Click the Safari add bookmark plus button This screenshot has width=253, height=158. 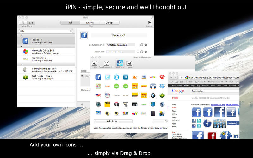[x=181, y=77]
